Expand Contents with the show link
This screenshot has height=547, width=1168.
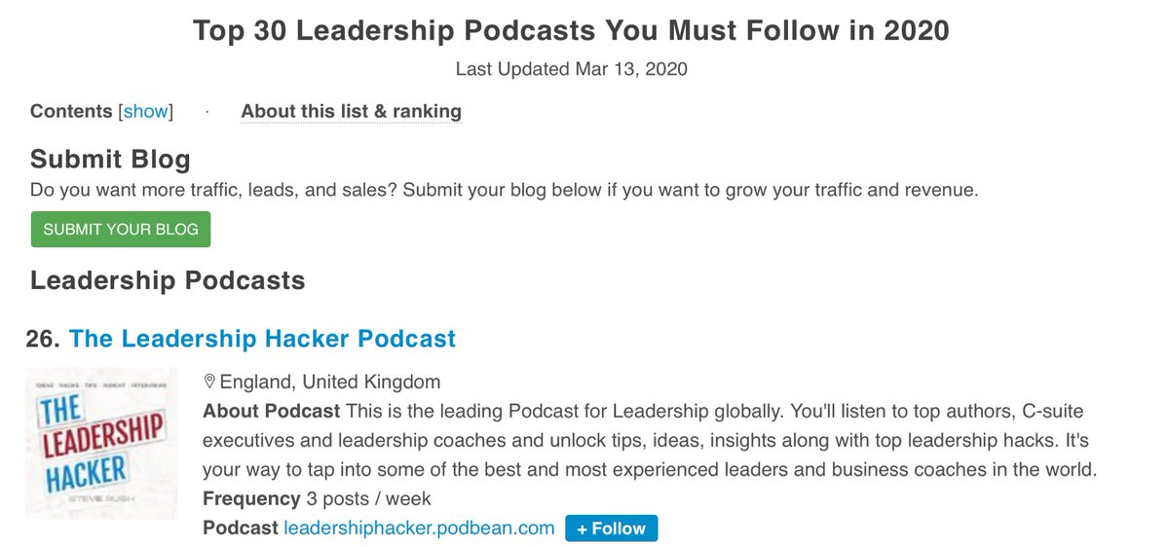click(146, 111)
